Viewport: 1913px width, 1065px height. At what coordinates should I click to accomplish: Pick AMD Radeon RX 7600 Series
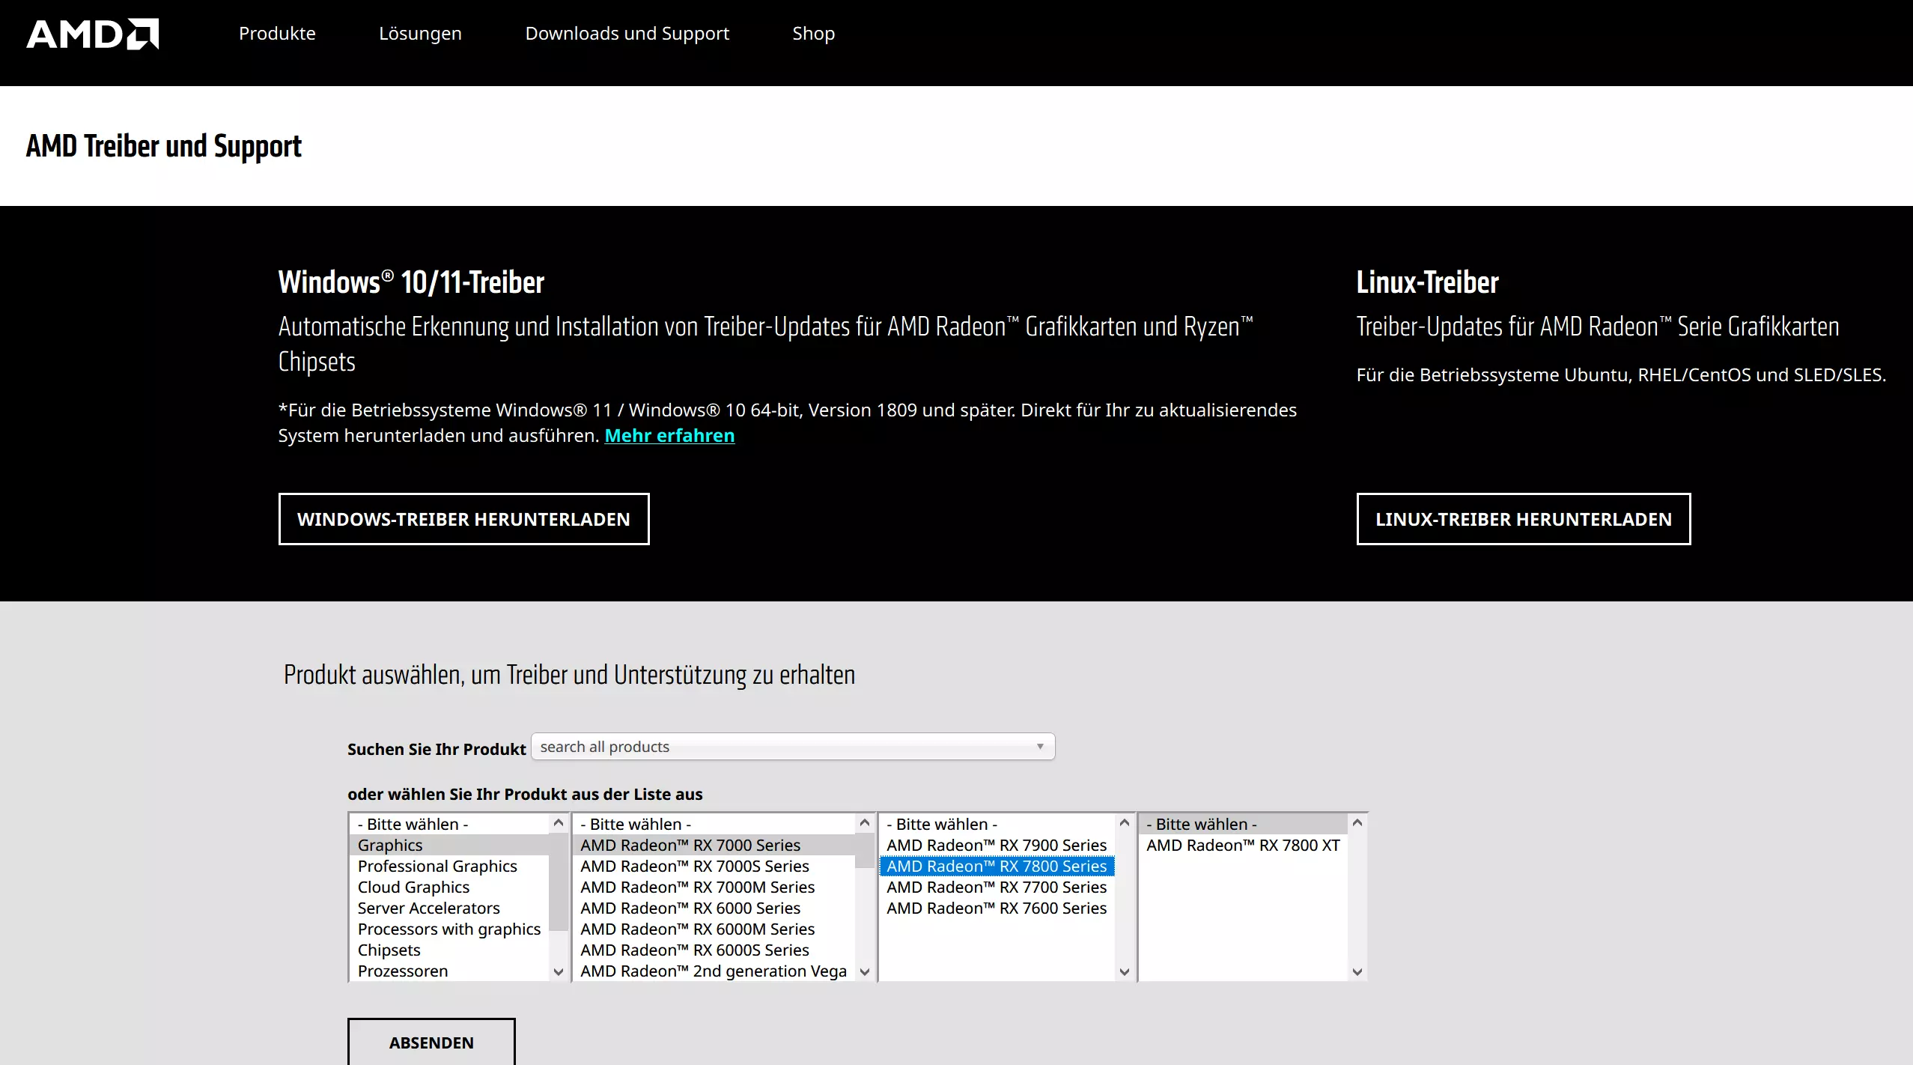[x=997, y=908]
